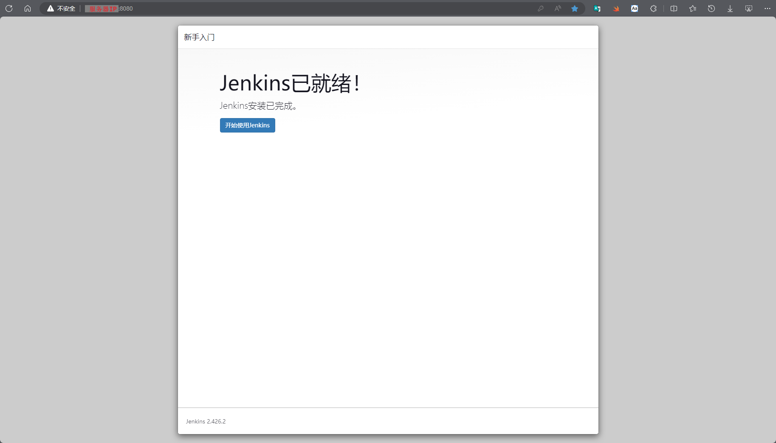Activate the read aloud icon
This screenshot has width=776, height=443.
pos(558,8)
